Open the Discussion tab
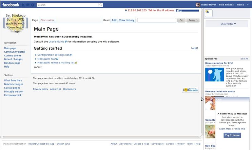The image size is (252, 150). [x=47, y=20]
